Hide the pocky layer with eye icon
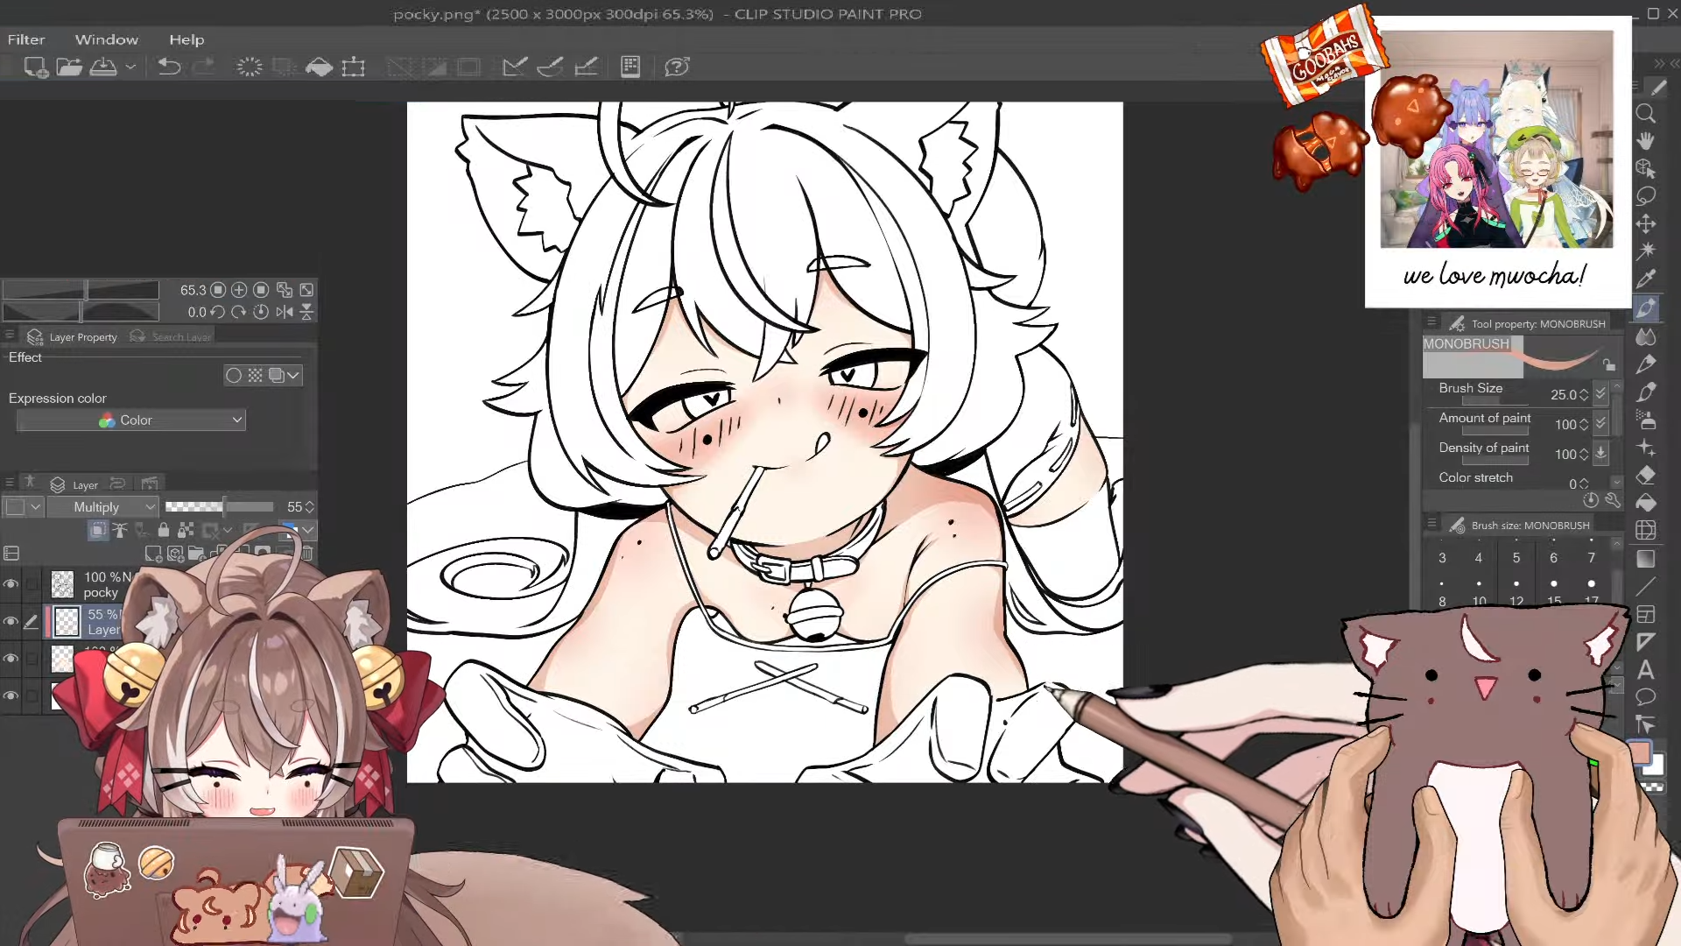 point(11,584)
